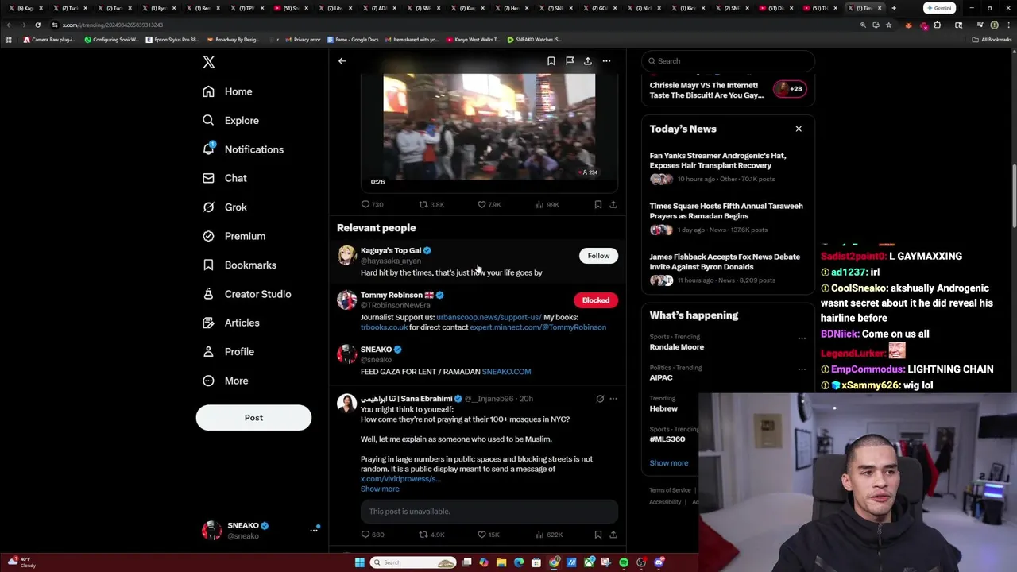Open Creator Studio
The image size is (1017, 572).
(x=246, y=294)
